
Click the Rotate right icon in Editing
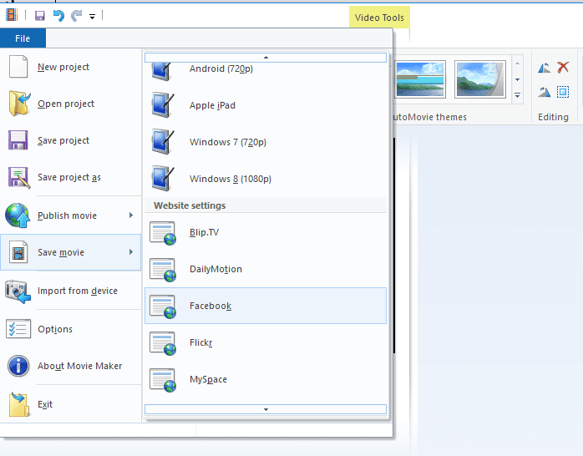coord(545,92)
